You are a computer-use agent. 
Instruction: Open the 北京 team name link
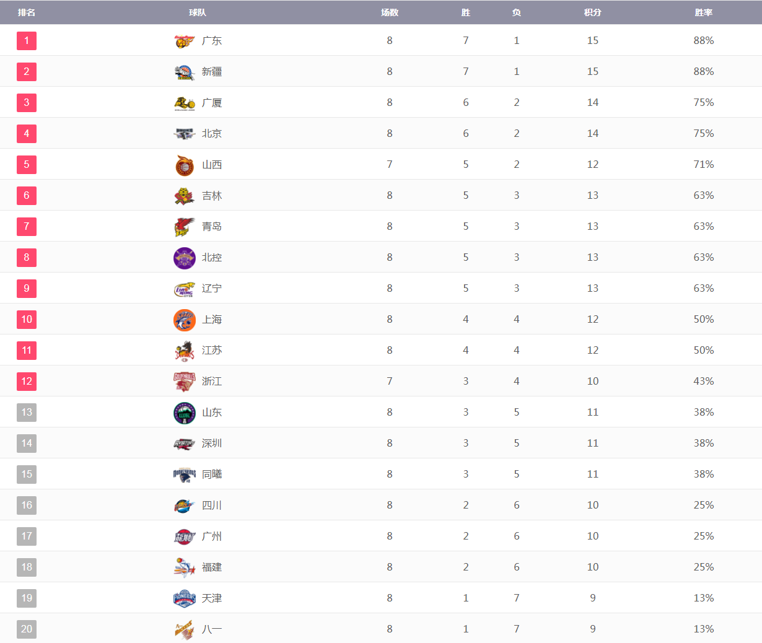212,134
